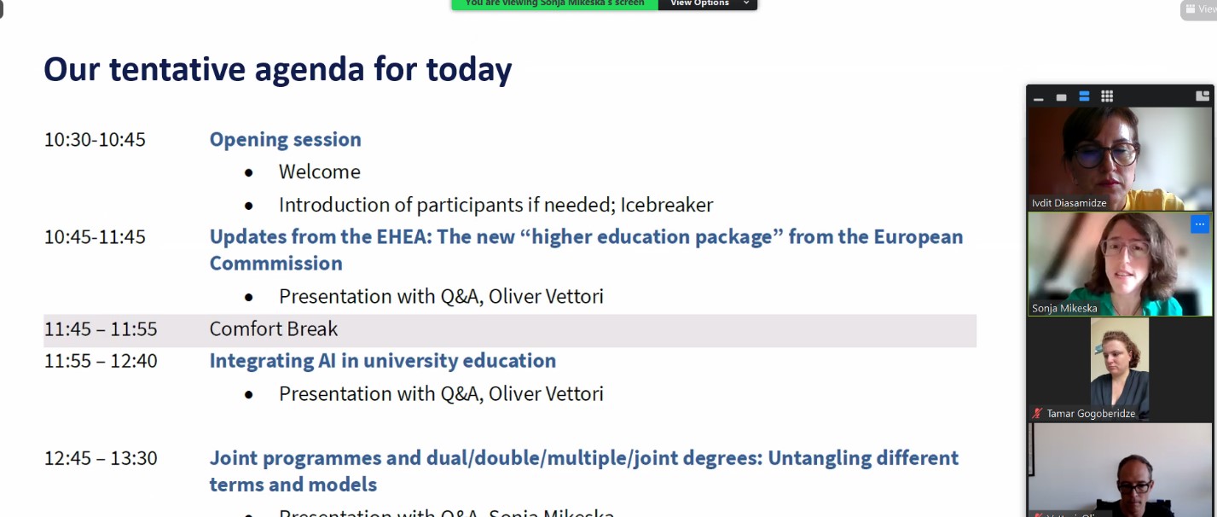
Task: Select the stacked vertical strip video layout
Action: [x=1084, y=96]
